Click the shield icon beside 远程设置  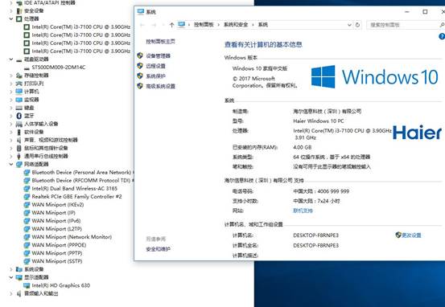click(140, 66)
